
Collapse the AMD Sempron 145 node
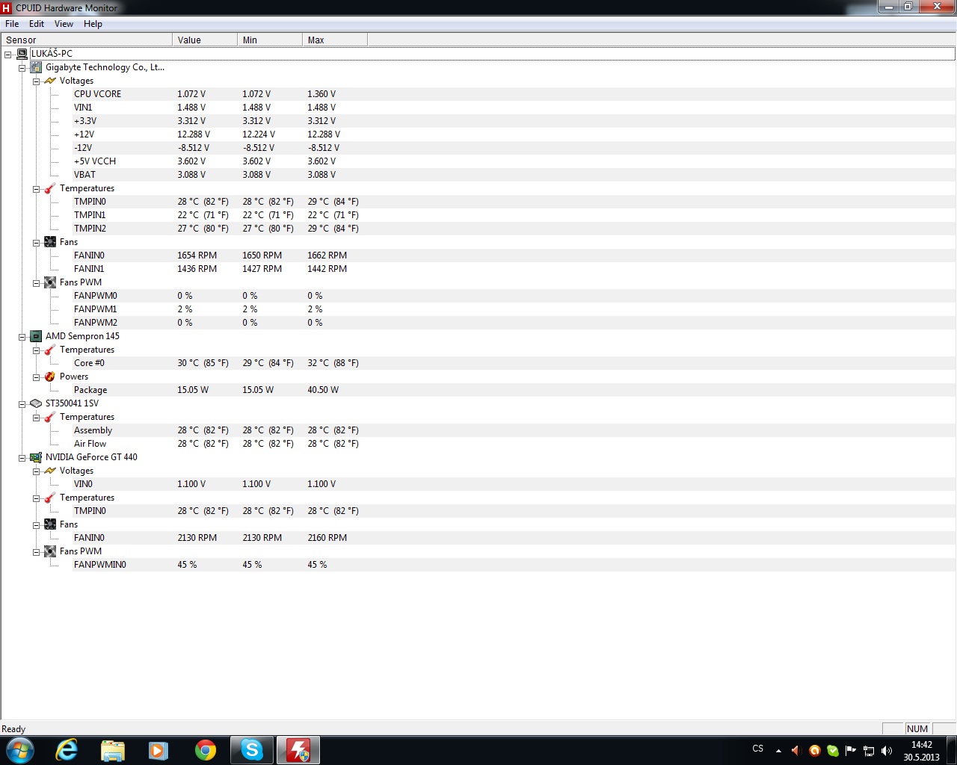point(22,336)
